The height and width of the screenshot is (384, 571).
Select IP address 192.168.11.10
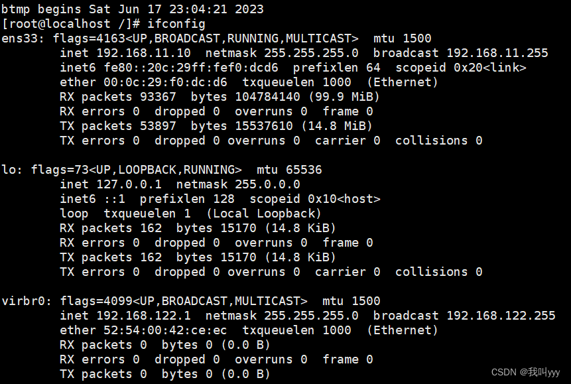point(143,53)
